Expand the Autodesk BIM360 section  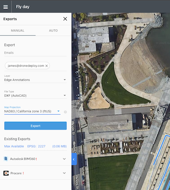point(64,159)
